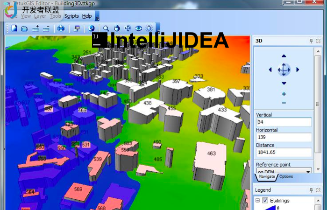
Task: Open the Scripts menu
Action: (71, 16)
